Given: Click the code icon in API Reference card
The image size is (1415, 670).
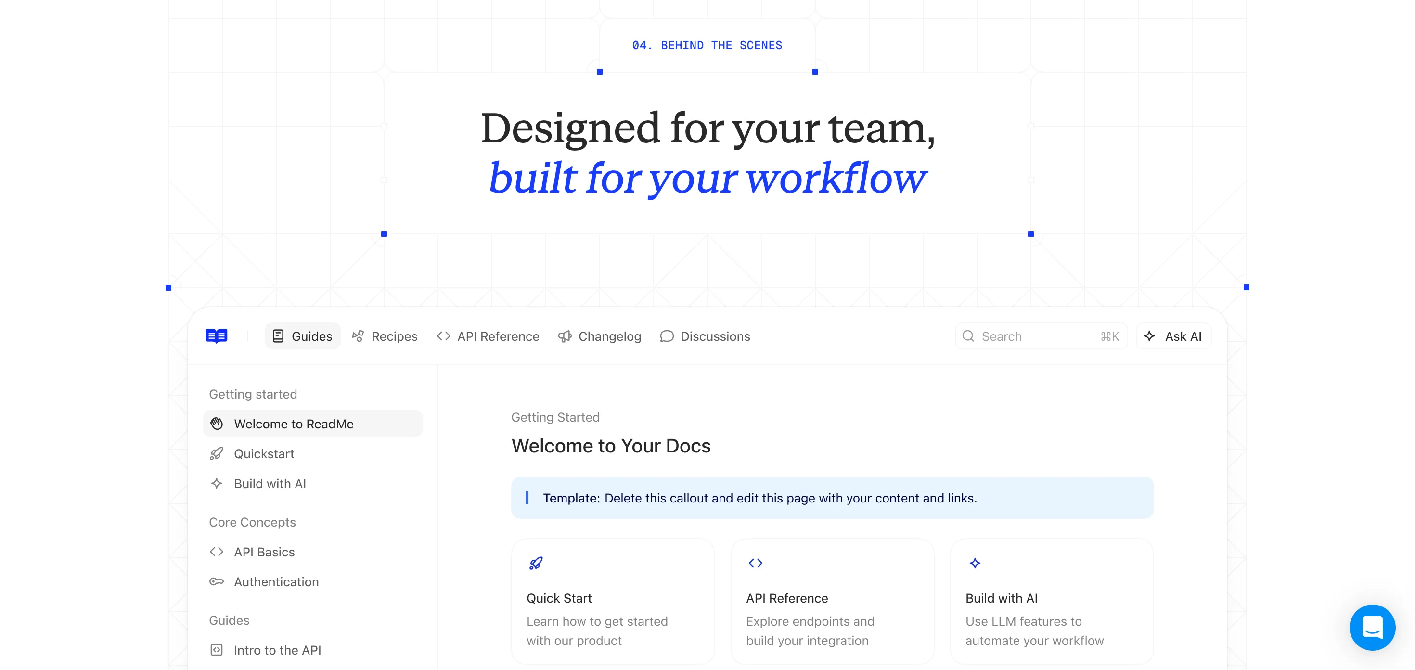Looking at the screenshot, I should 755,563.
